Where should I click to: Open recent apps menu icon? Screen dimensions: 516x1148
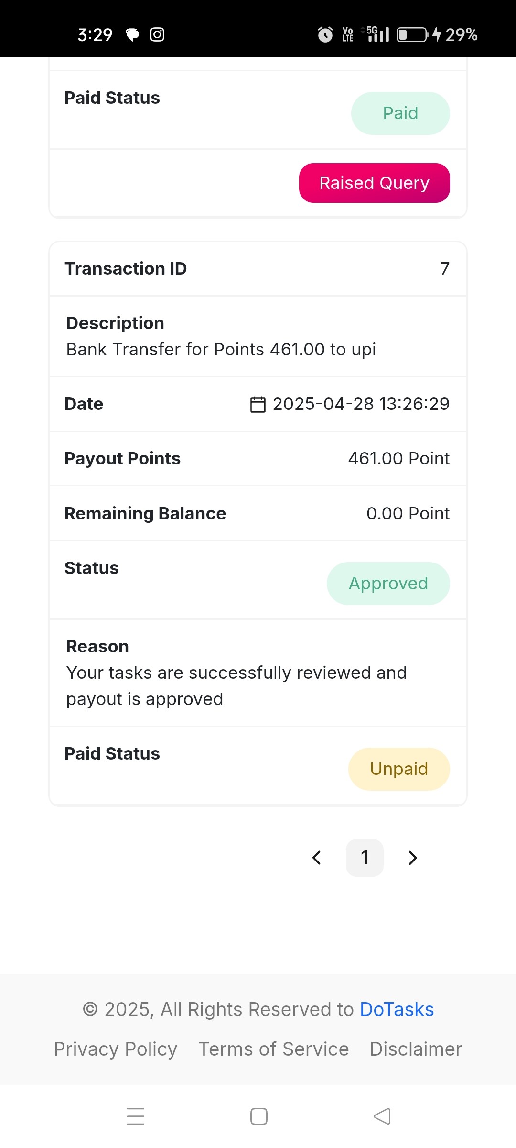pos(136,1116)
